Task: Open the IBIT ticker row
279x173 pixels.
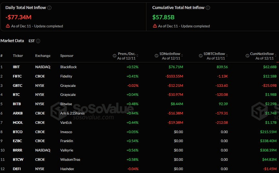Action: point(16,67)
